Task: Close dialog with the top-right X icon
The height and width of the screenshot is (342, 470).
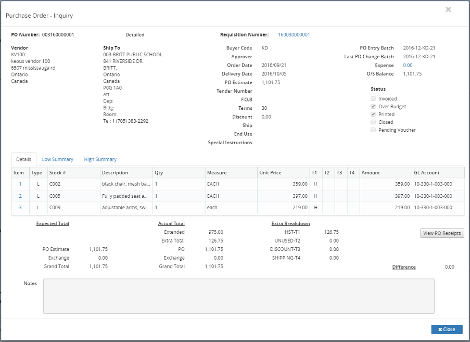Action: 448,9
